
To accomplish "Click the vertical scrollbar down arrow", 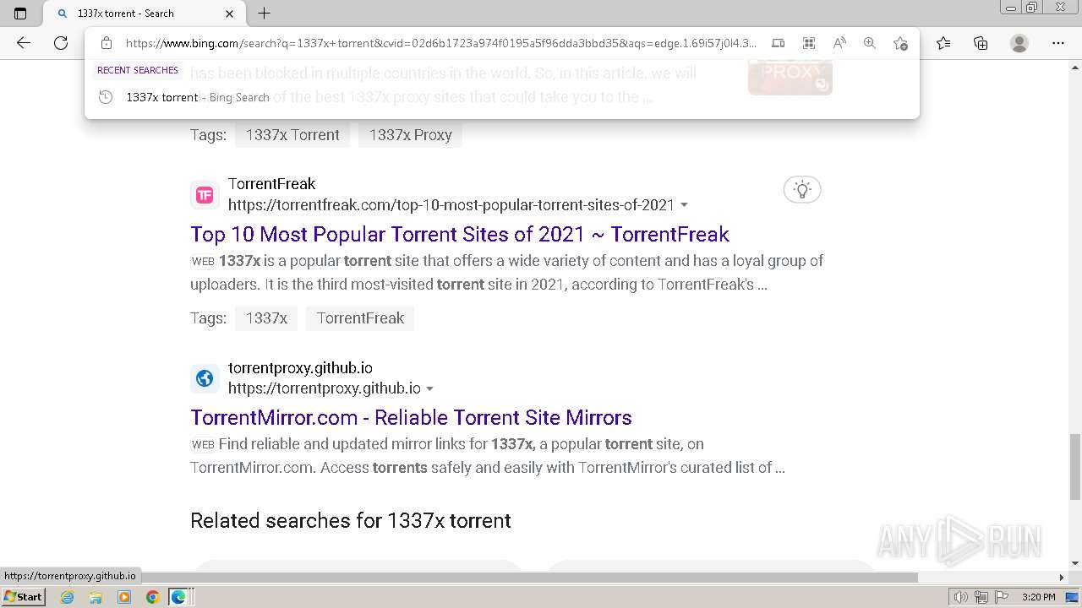I will [x=1075, y=563].
